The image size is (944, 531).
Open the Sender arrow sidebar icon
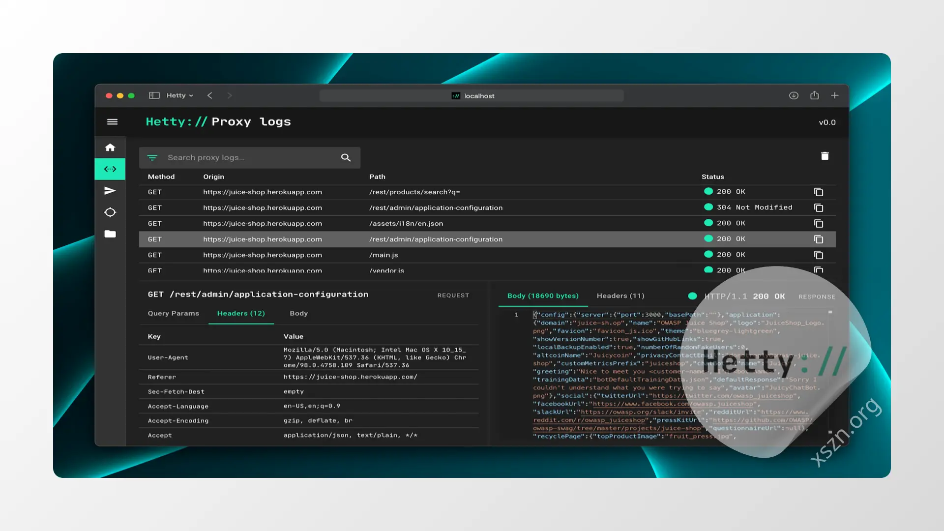click(110, 191)
